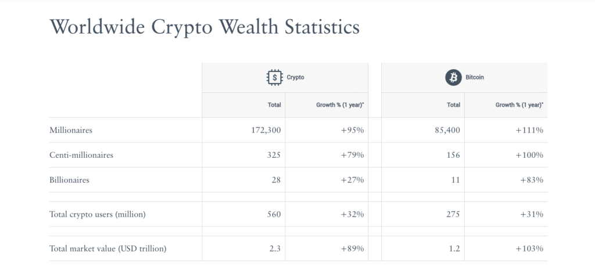Screen dimensions: 595x274
Task: Click the +111% Bitcoin millionaires growth cell
Action: (529, 131)
